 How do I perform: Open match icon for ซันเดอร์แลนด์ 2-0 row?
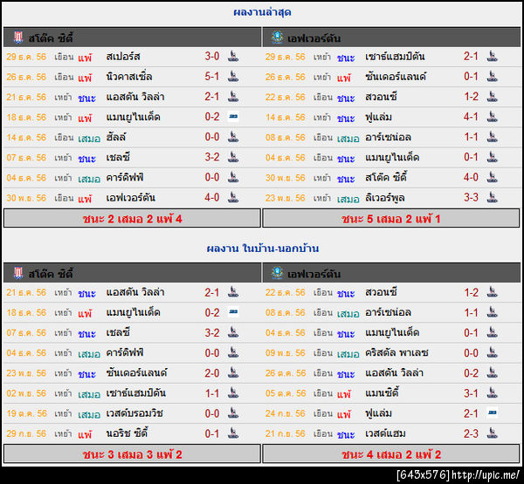(x=233, y=373)
